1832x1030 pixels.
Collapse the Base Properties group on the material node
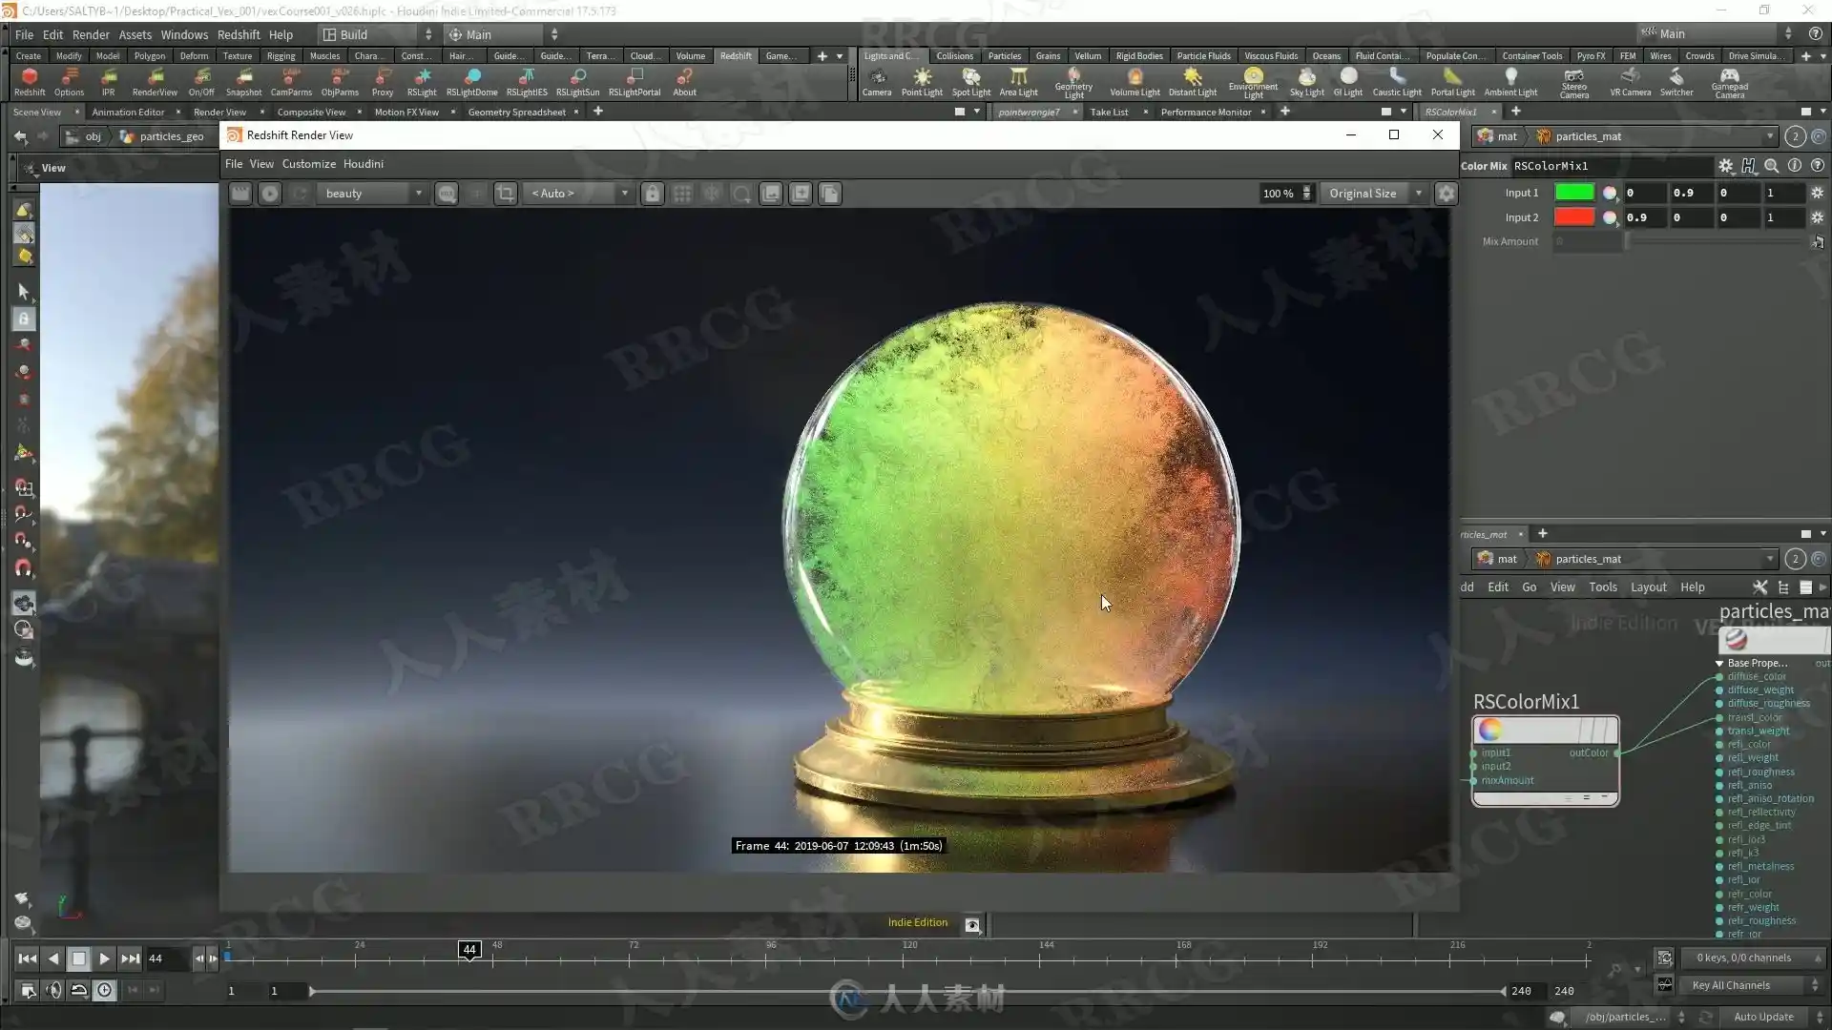click(1719, 663)
